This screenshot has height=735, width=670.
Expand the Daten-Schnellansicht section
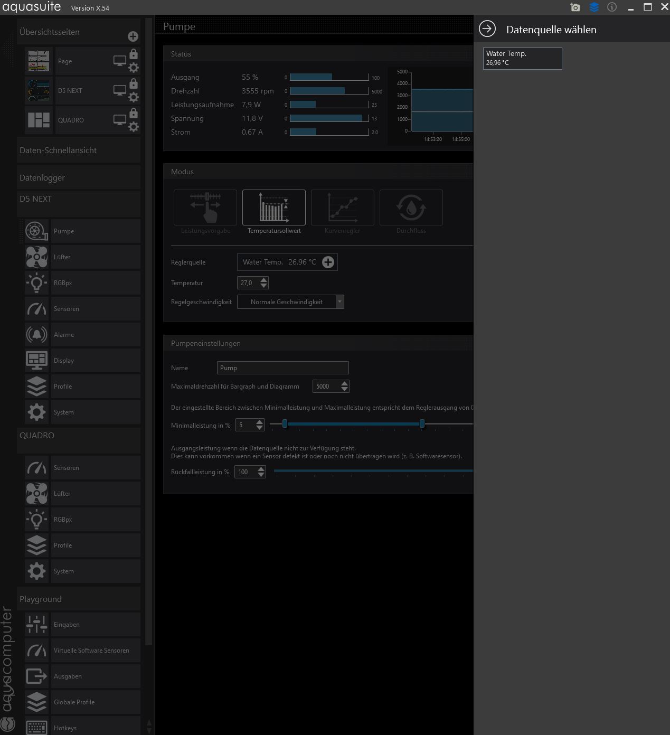click(x=79, y=150)
